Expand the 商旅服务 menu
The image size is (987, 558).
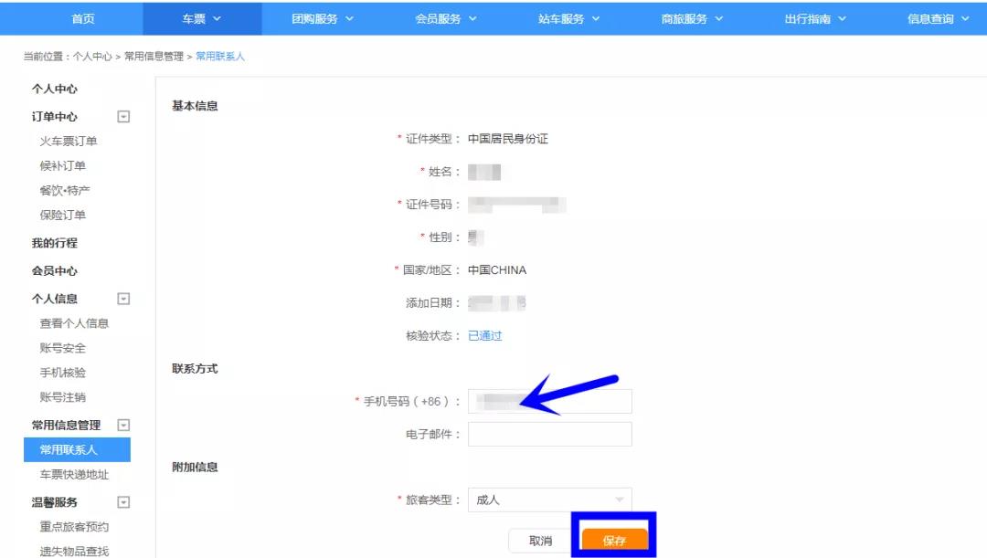[x=692, y=19]
